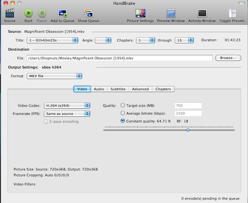Open the Video Codec dropdown H.264 (x264)
248x203 pixels.
[x=67, y=106]
